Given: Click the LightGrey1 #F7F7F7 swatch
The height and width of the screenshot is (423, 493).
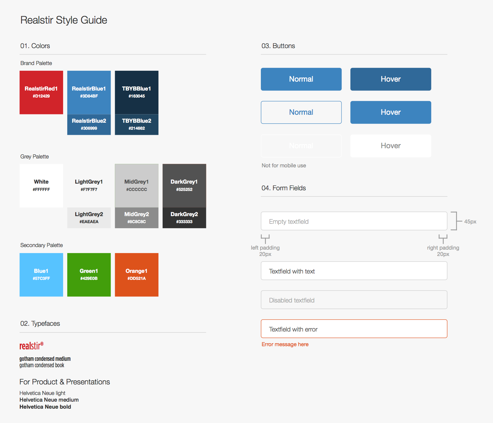Looking at the screenshot, I should point(89,186).
